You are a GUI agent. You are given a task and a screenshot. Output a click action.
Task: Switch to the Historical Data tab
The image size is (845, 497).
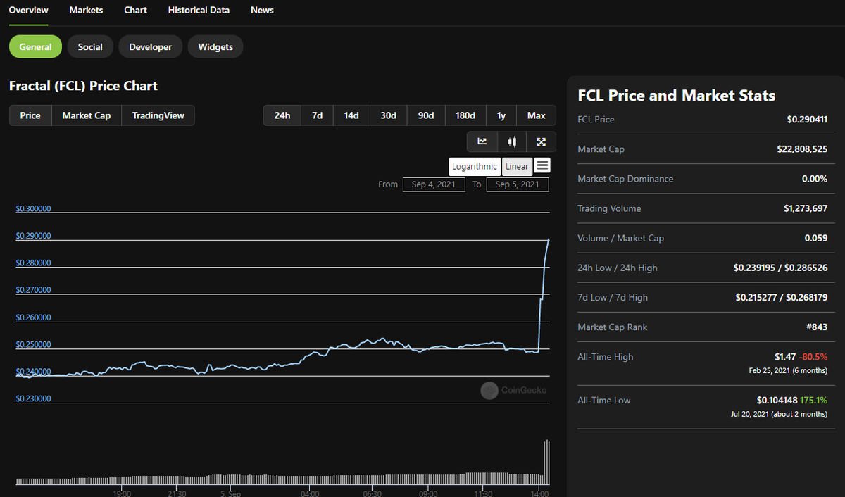click(198, 10)
